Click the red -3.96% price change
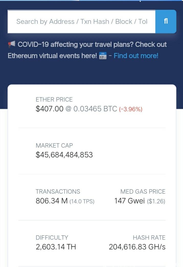The width and height of the screenshot is (183, 267). [131, 109]
